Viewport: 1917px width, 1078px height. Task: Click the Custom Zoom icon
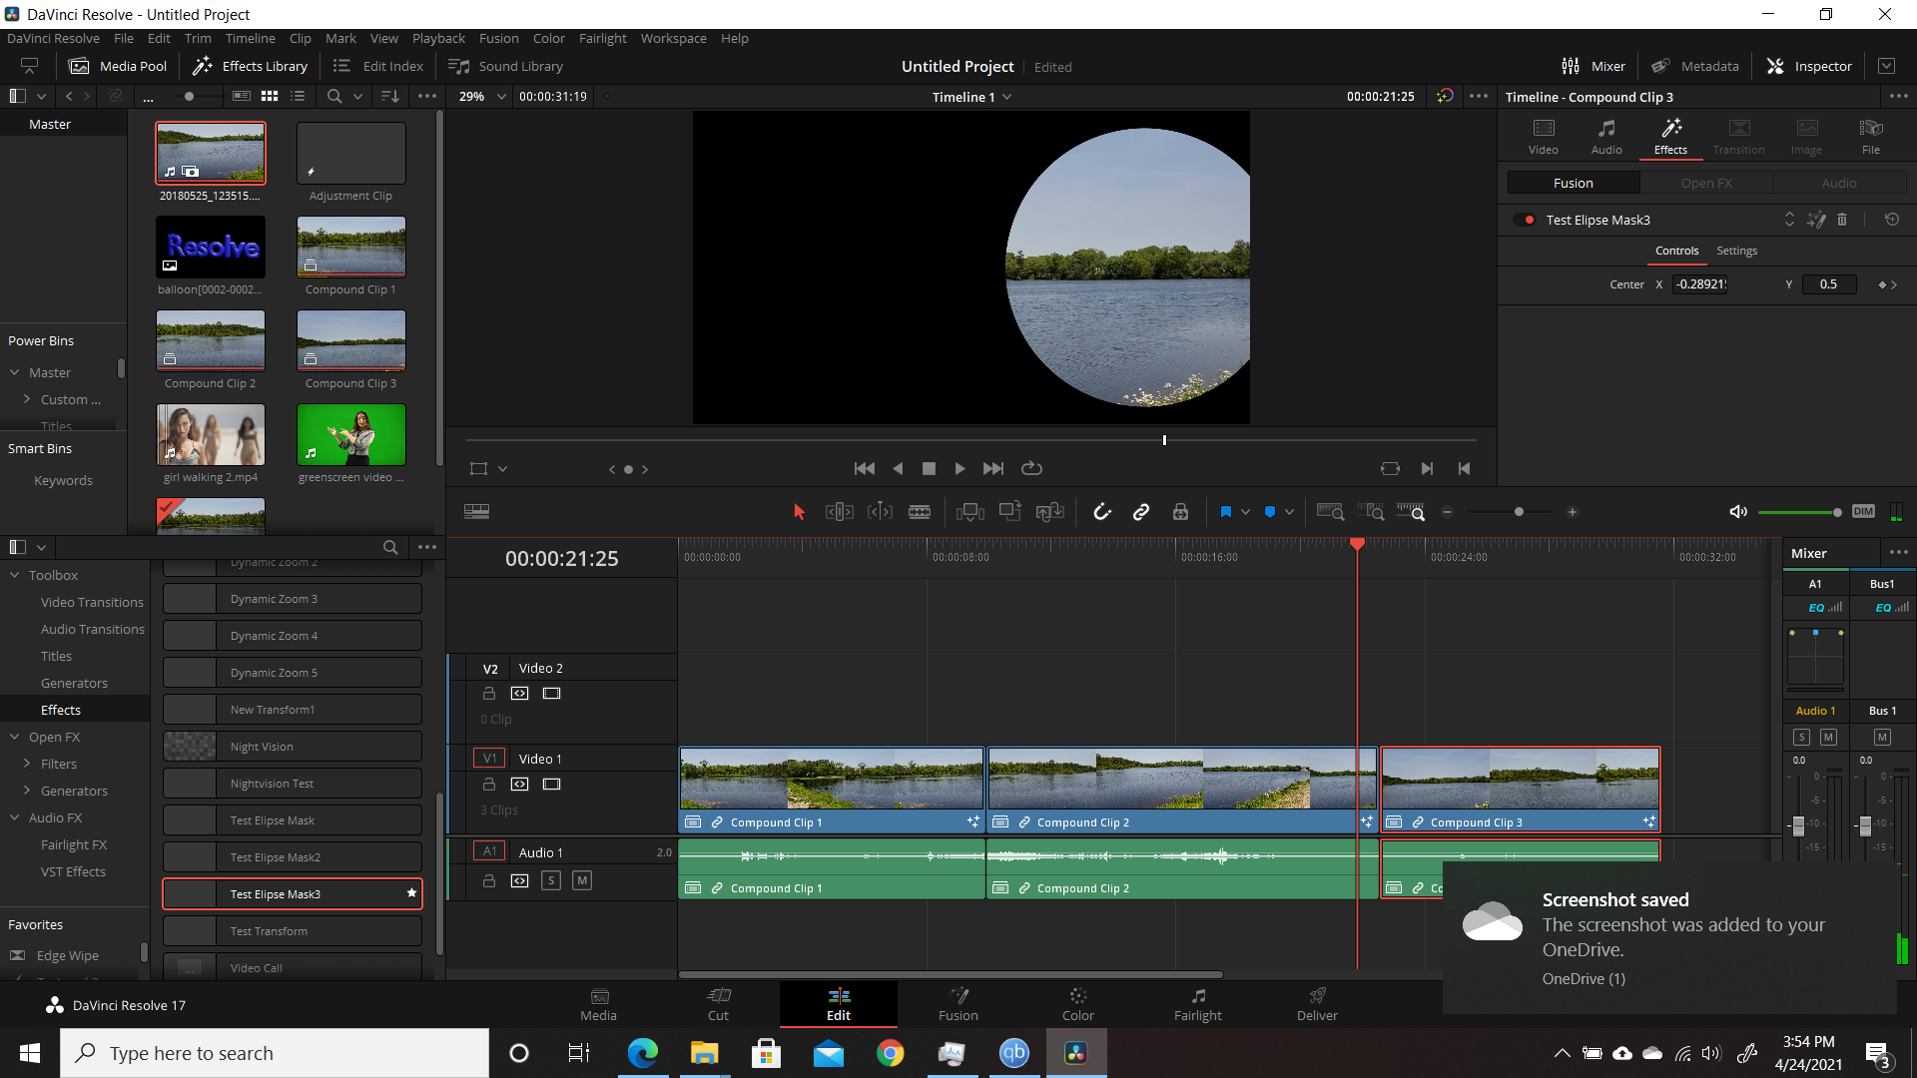click(1411, 512)
